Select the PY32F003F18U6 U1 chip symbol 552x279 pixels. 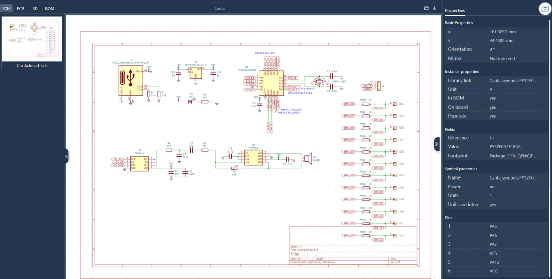point(271,83)
